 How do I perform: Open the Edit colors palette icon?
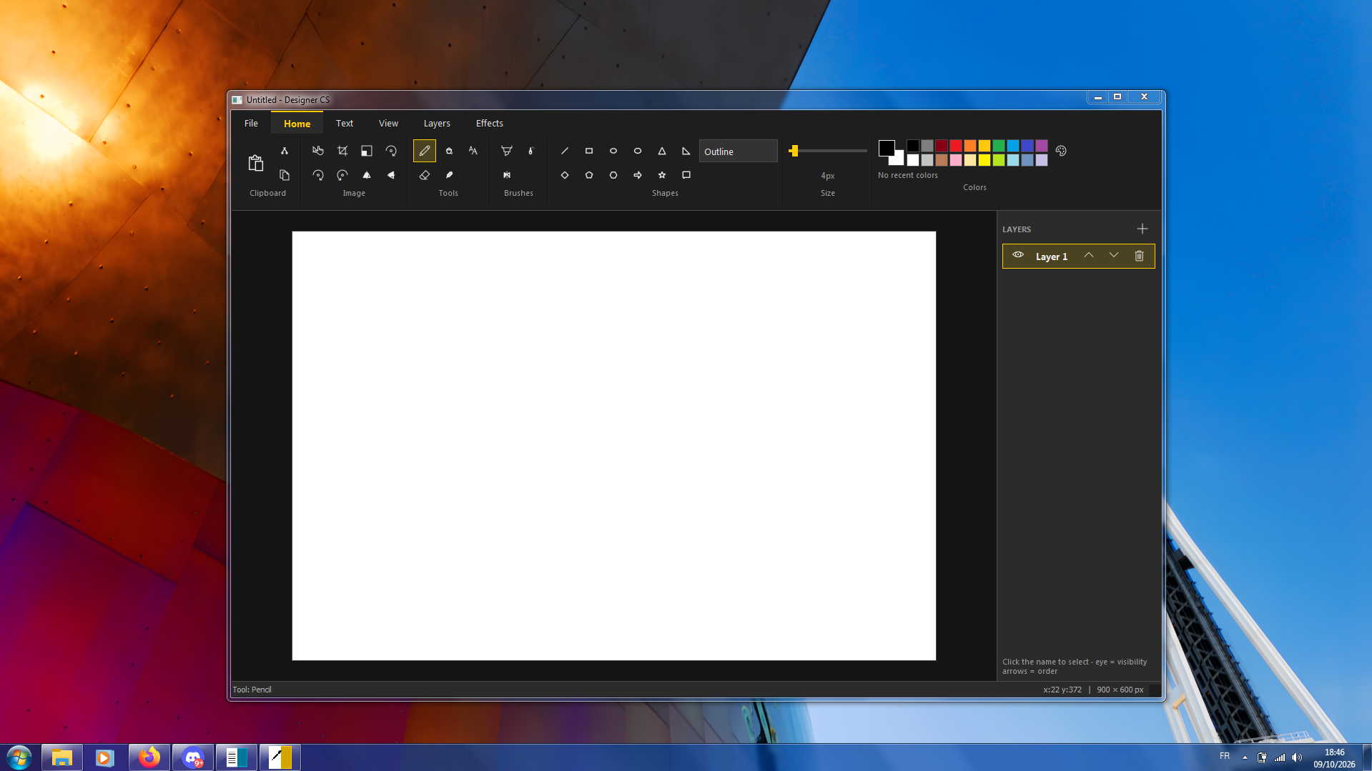(x=1061, y=151)
